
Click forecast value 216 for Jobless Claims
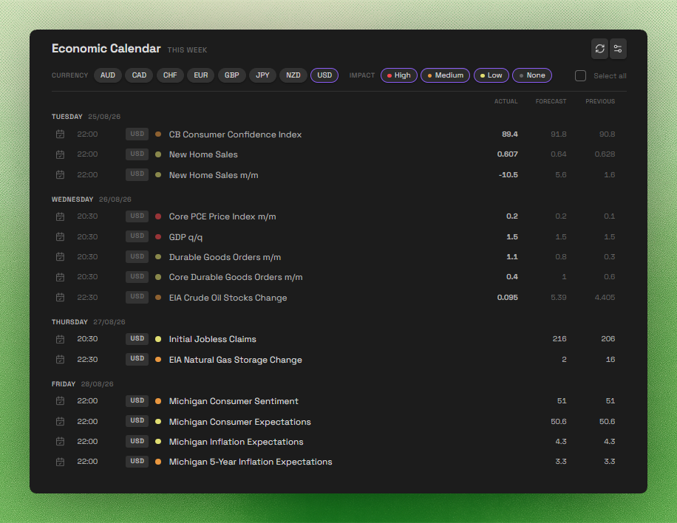(x=559, y=339)
